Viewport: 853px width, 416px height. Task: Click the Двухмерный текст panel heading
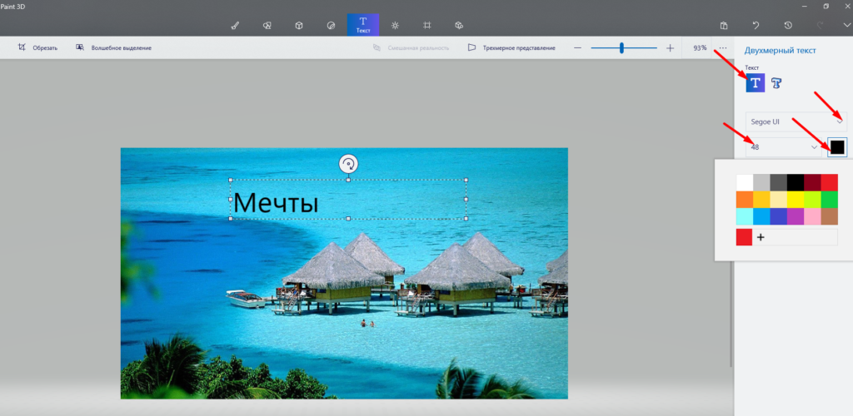pyautogui.click(x=780, y=51)
